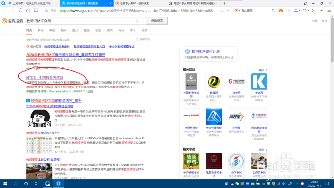Click the undo closed tab icon
The height and width of the screenshot is (188, 334).
click(305, 10)
